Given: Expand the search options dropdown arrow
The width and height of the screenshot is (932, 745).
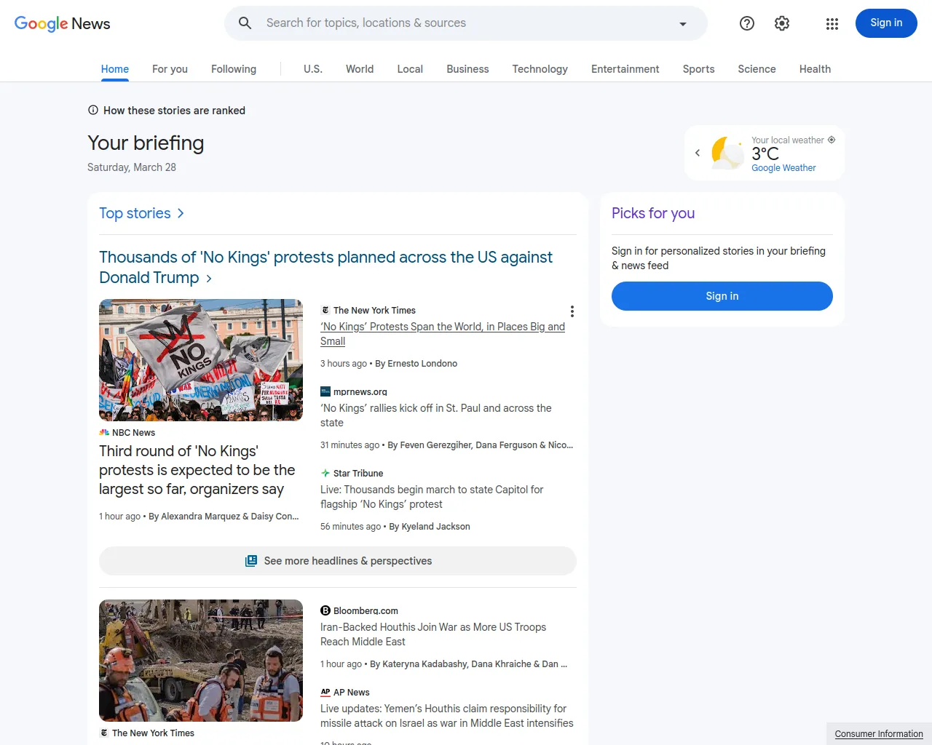Looking at the screenshot, I should (682, 23).
